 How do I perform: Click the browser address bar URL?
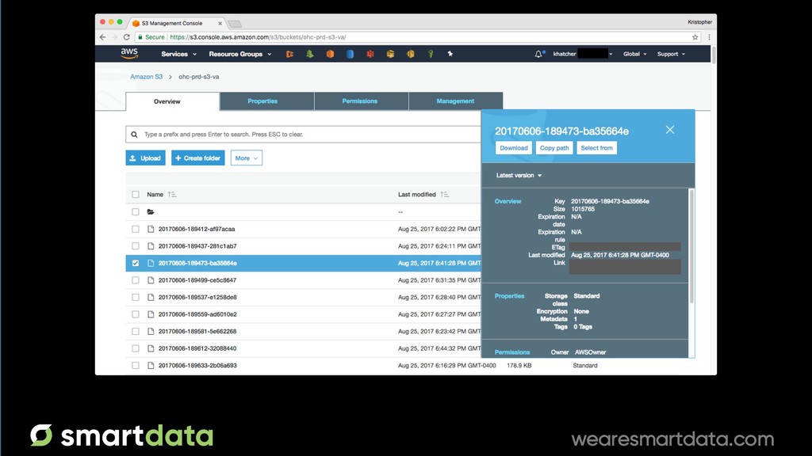tap(258, 37)
